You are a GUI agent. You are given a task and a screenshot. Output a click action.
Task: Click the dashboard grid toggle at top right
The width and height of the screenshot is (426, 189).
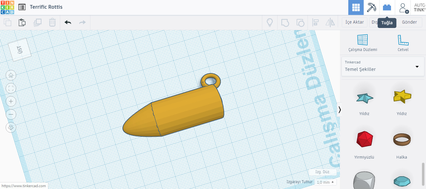(356, 7)
